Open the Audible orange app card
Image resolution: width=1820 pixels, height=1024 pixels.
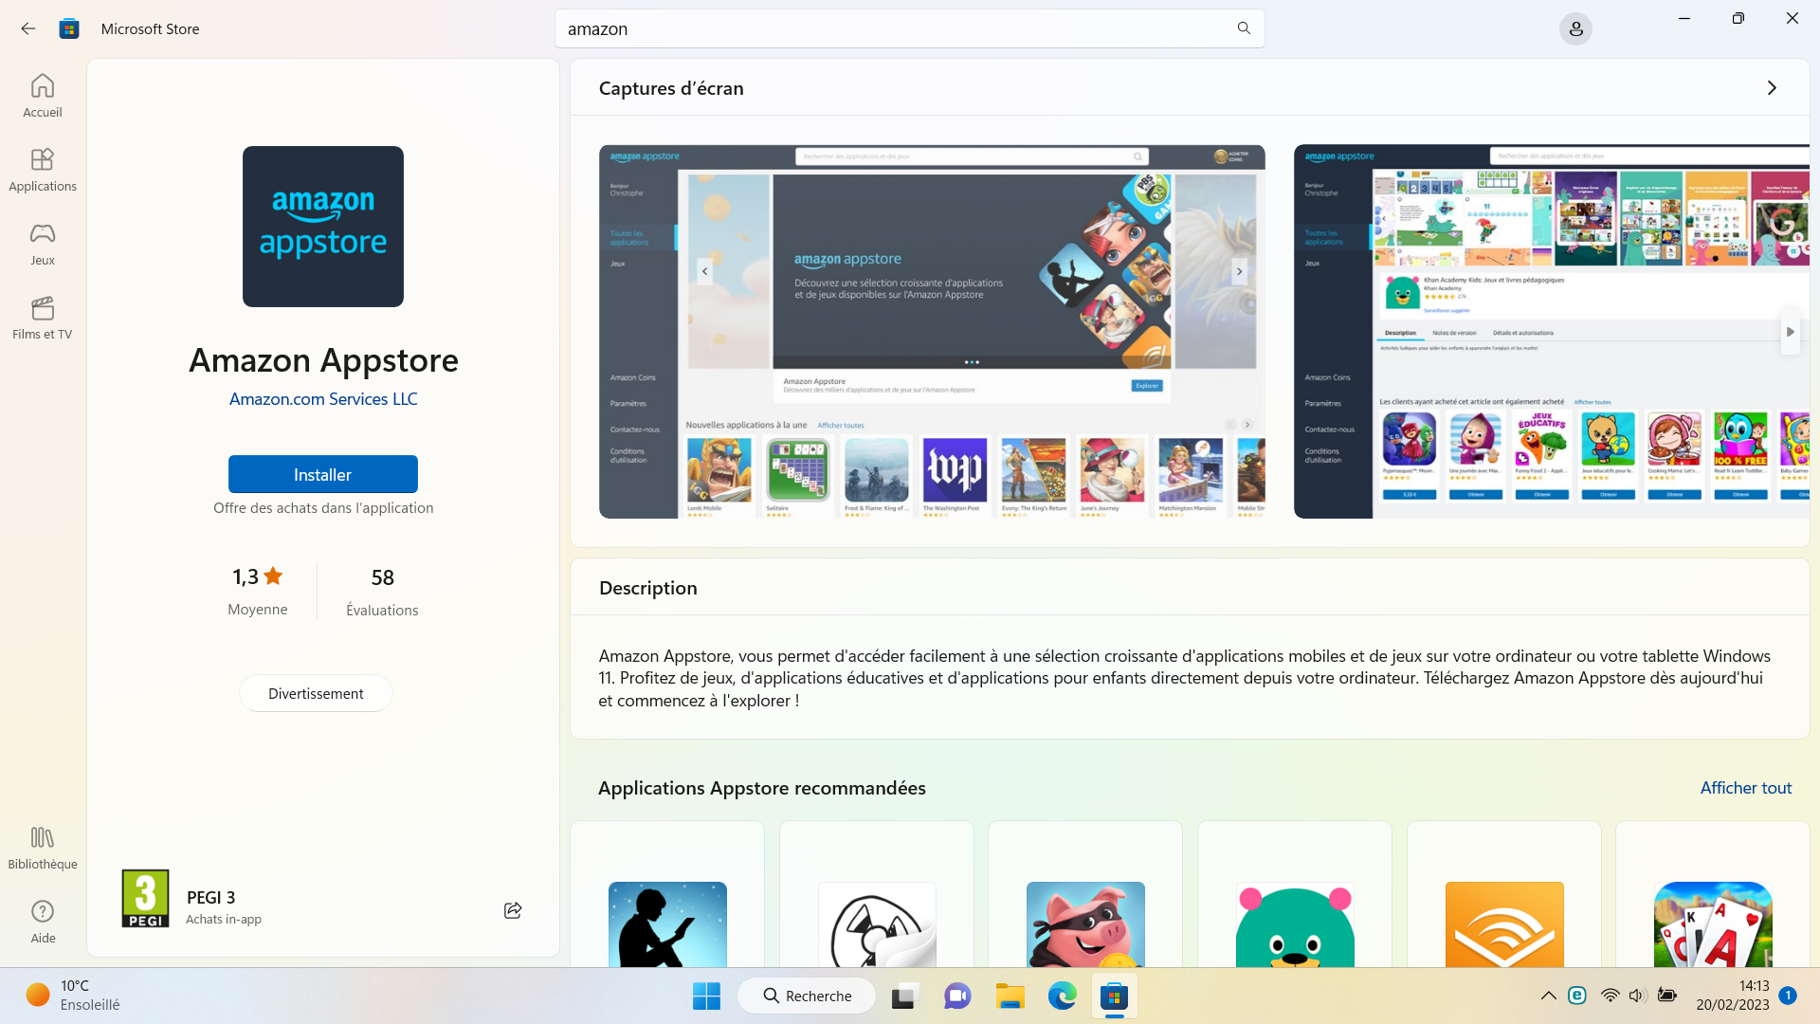(x=1504, y=895)
